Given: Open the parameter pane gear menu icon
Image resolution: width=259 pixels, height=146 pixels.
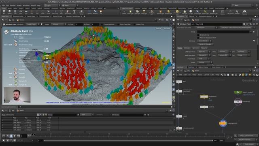Looking at the screenshot, I should 244,24.
